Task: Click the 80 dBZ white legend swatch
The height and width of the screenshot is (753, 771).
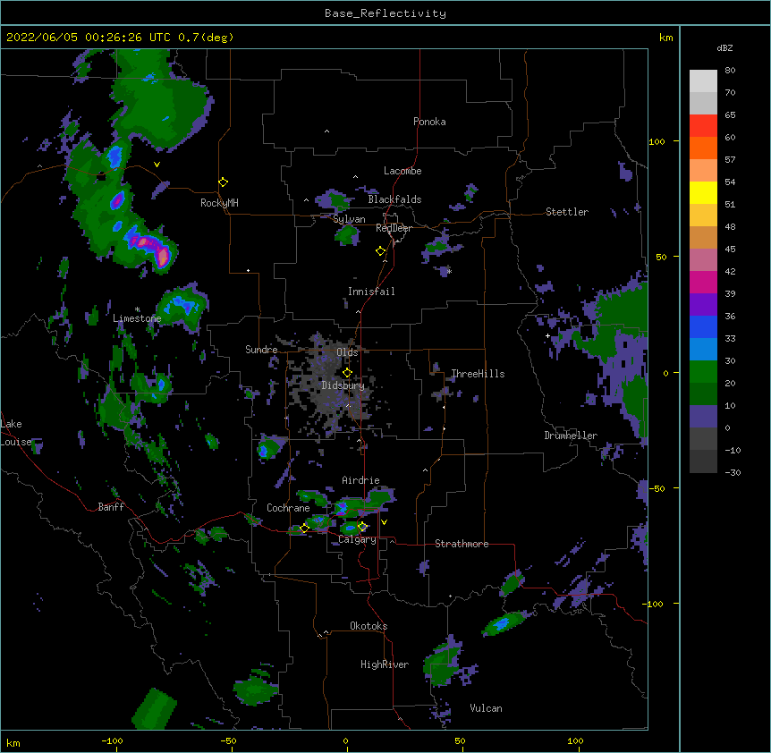Action: point(703,81)
